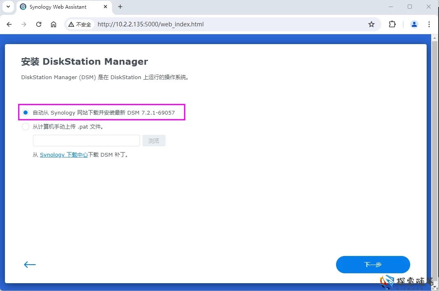
Task: Expand the tab search dropdown arrow
Action: [8, 7]
